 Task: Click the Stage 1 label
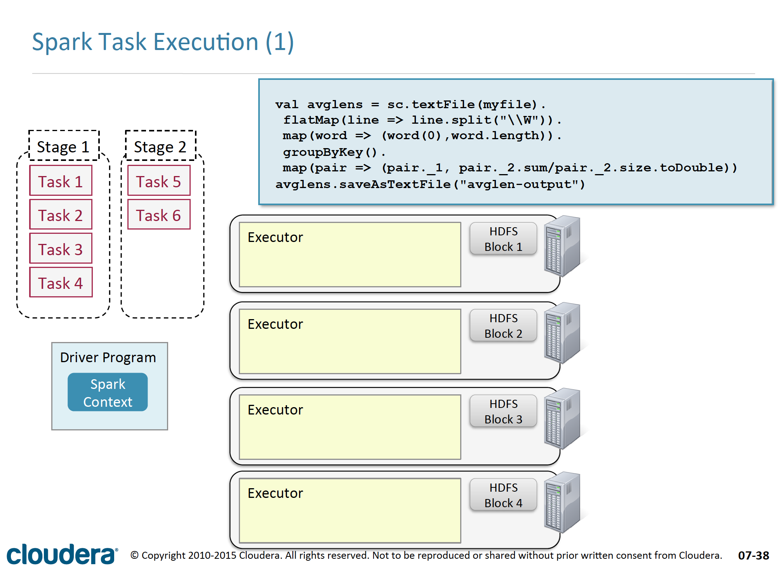(x=64, y=147)
